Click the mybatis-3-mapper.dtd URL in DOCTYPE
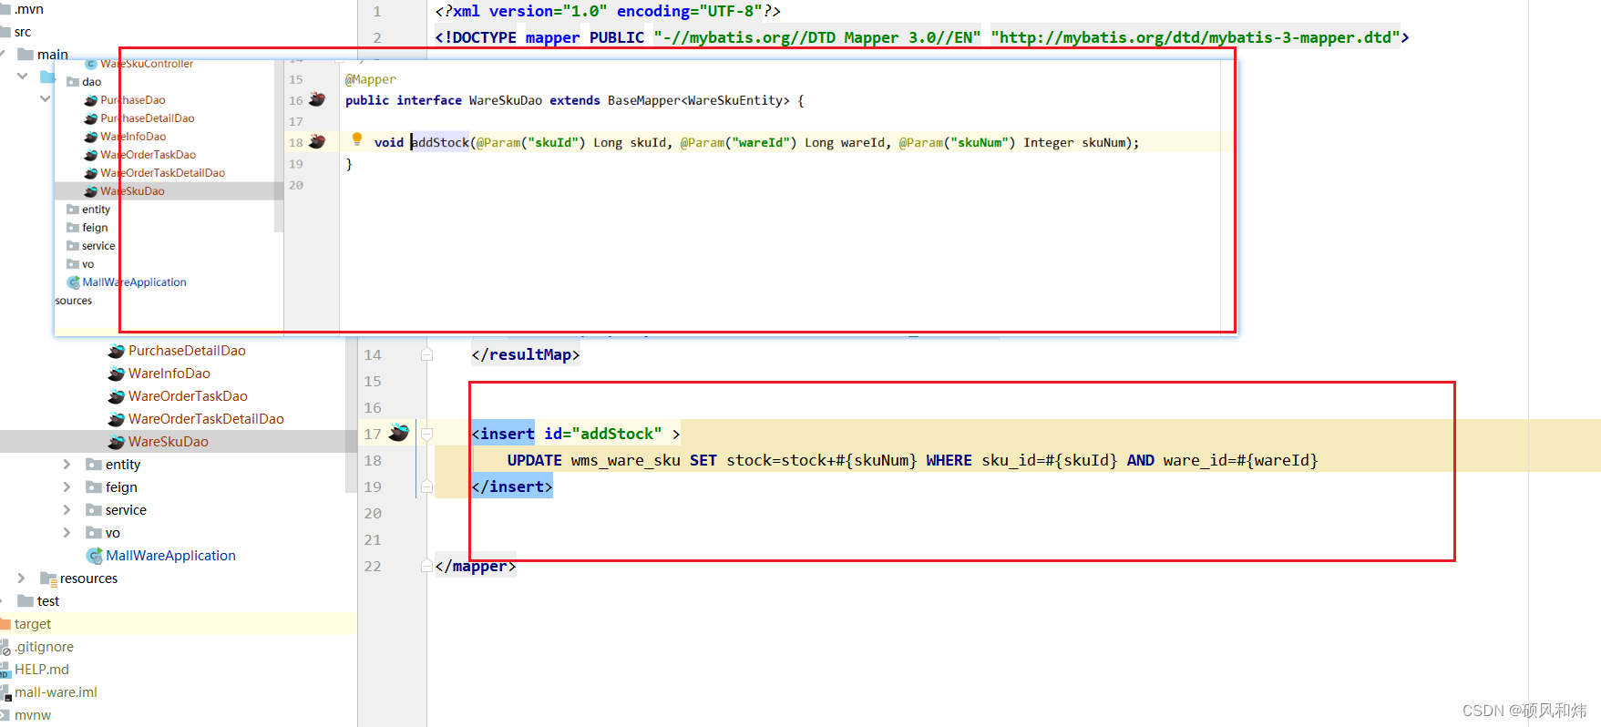 pos(1196,37)
